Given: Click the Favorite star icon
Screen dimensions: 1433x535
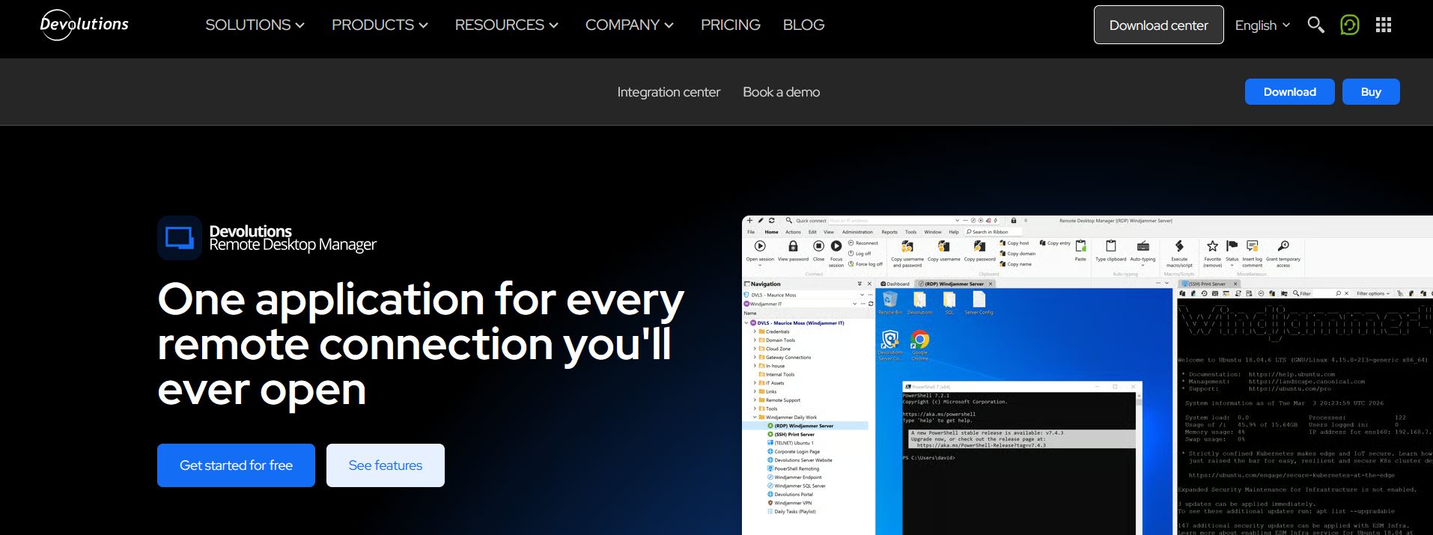Looking at the screenshot, I should (x=1212, y=246).
